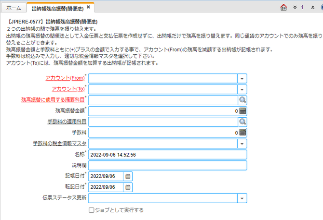Image resolution: width=323 pixels, height=220 pixels.
Task: Open the 手数料の税金情報マスタ dropdown arrow
Action: [242, 144]
